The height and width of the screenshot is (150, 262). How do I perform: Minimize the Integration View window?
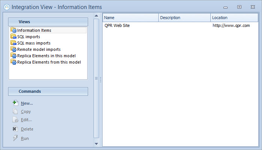click(x=226, y=7)
